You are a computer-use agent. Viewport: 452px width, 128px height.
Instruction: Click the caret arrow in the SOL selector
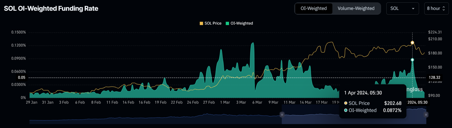pyautogui.click(x=413, y=9)
